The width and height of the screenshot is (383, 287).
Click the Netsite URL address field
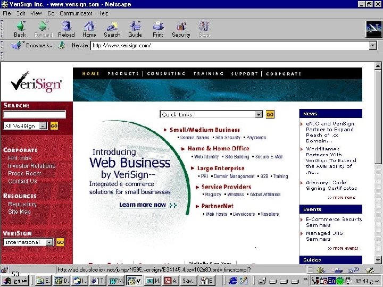230,45
